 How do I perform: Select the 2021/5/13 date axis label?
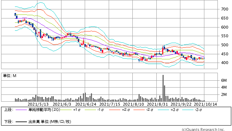(38, 104)
